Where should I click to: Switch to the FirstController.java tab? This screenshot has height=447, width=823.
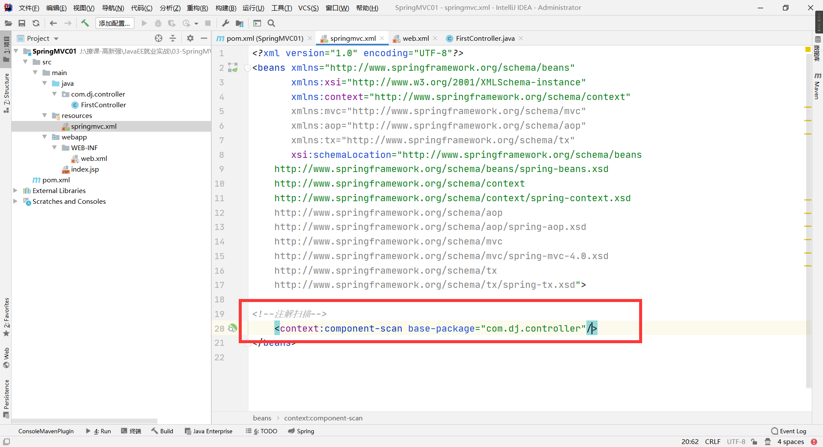485,38
